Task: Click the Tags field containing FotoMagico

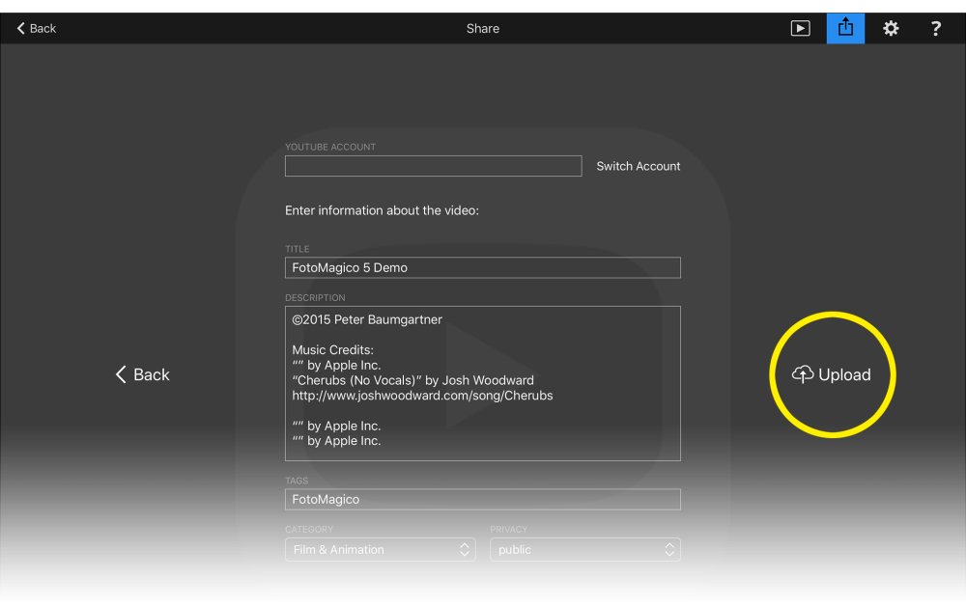Action: point(482,499)
